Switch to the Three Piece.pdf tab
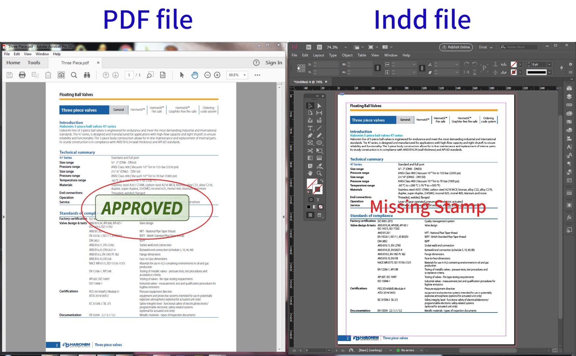 pos(75,63)
